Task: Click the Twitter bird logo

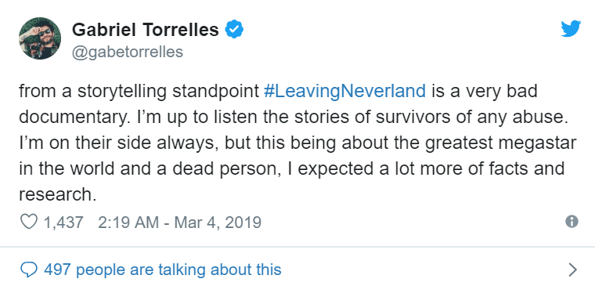Action: (x=571, y=29)
